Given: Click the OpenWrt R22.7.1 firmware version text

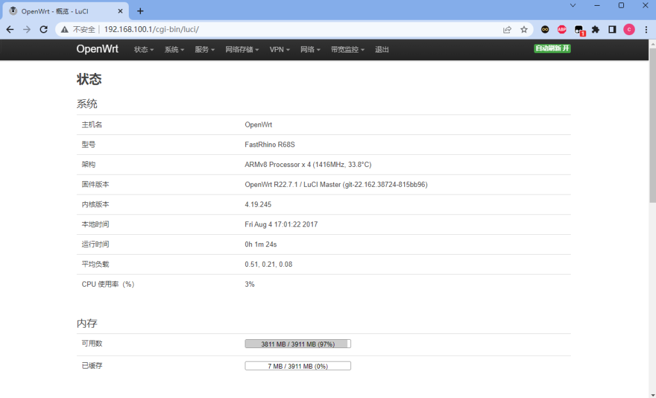Looking at the screenshot, I should [x=336, y=184].
